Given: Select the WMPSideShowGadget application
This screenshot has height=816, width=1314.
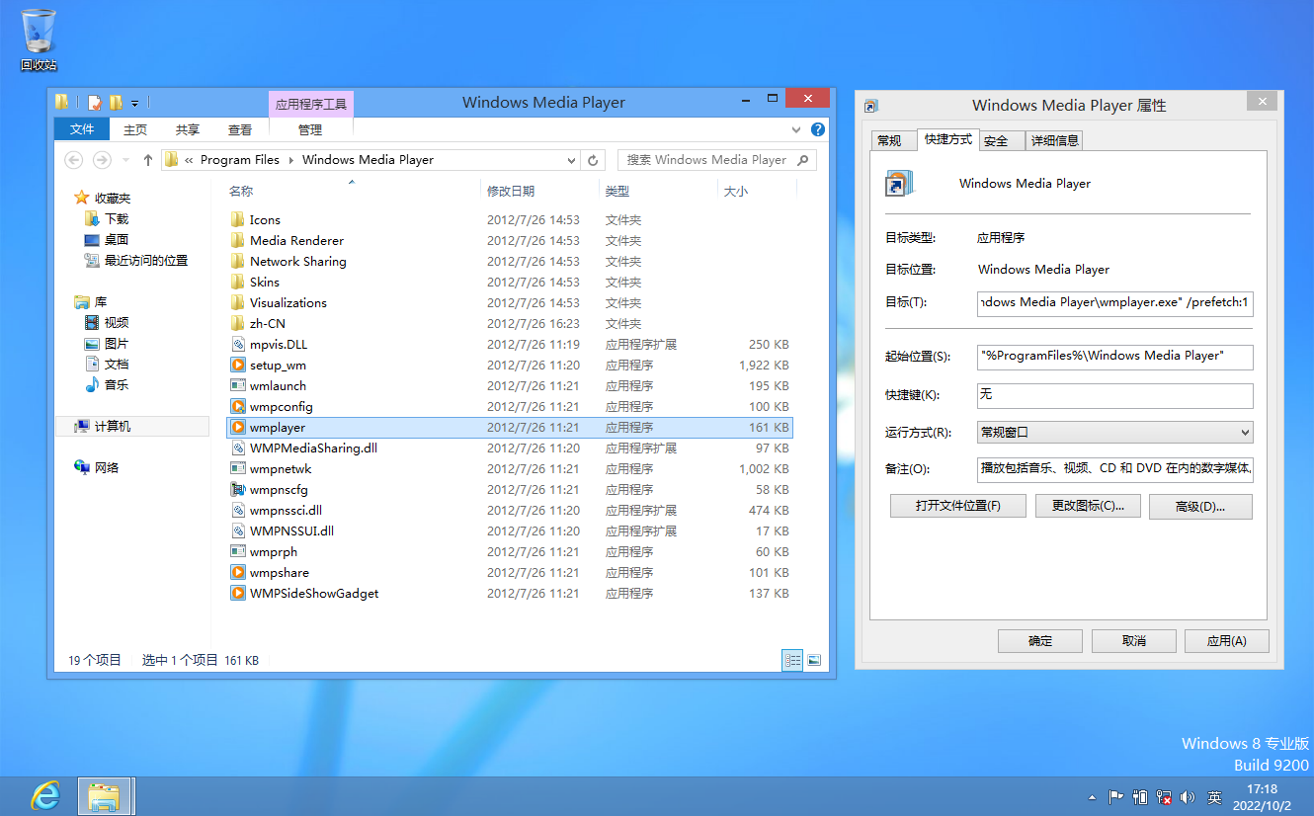Looking at the screenshot, I should point(510,593).
